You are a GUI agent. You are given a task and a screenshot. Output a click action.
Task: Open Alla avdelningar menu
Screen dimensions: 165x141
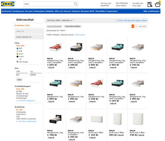(x=151, y=11)
